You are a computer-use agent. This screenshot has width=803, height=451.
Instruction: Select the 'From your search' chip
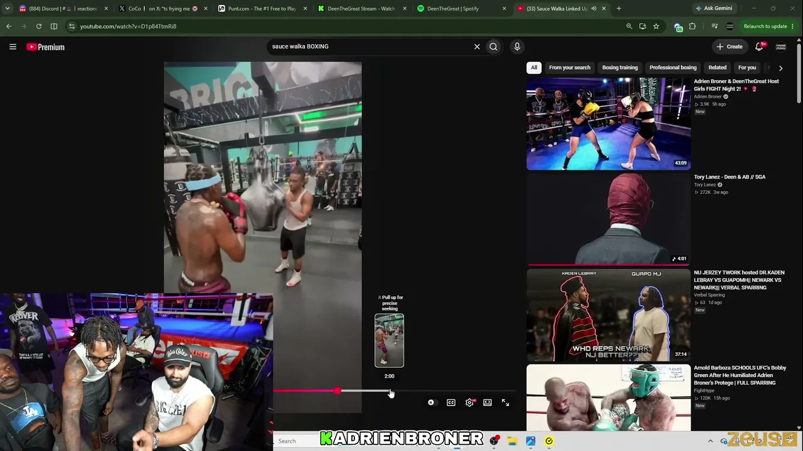[570, 68]
